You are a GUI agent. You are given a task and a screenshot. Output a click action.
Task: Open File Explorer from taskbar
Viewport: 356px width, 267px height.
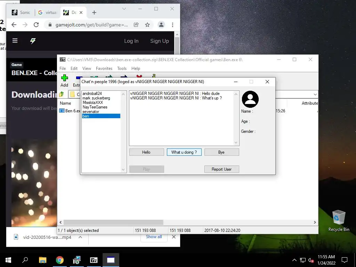(x=42, y=260)
